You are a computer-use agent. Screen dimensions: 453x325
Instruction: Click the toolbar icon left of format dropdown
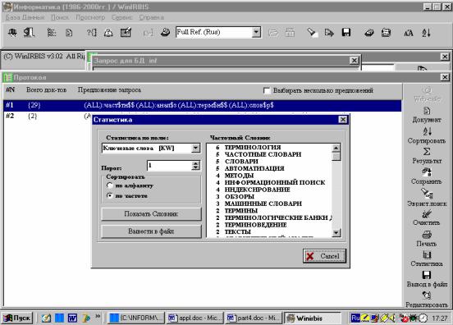coord(165,32)
